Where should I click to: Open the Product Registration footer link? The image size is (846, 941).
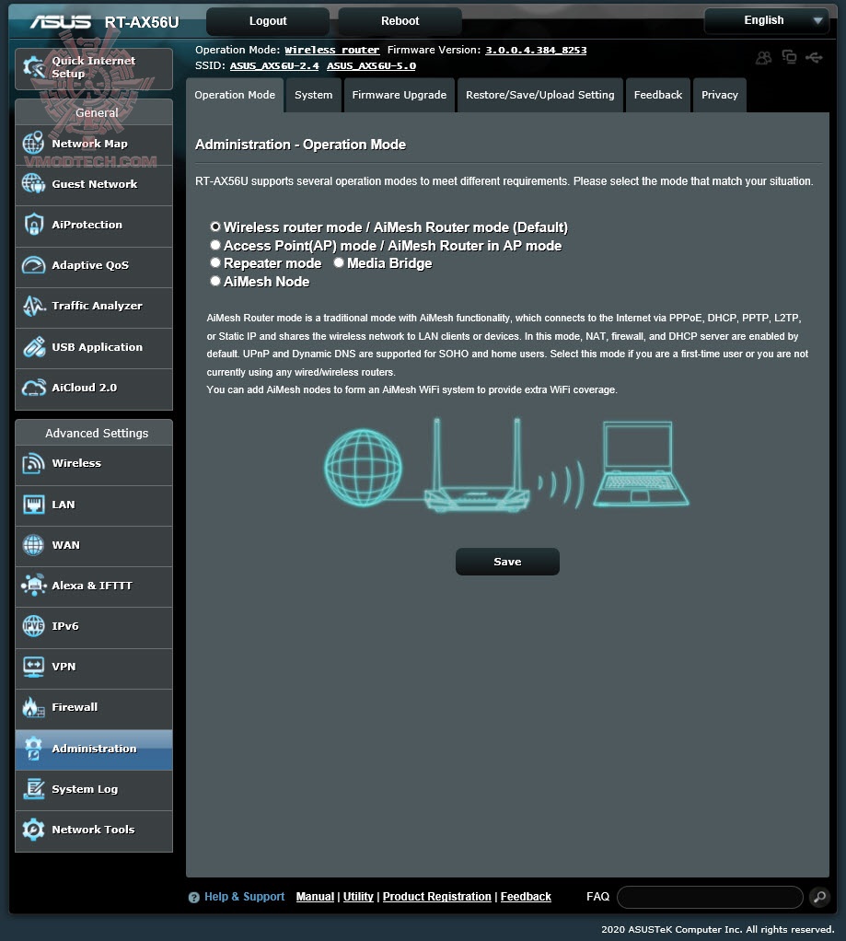coord(436,897)
